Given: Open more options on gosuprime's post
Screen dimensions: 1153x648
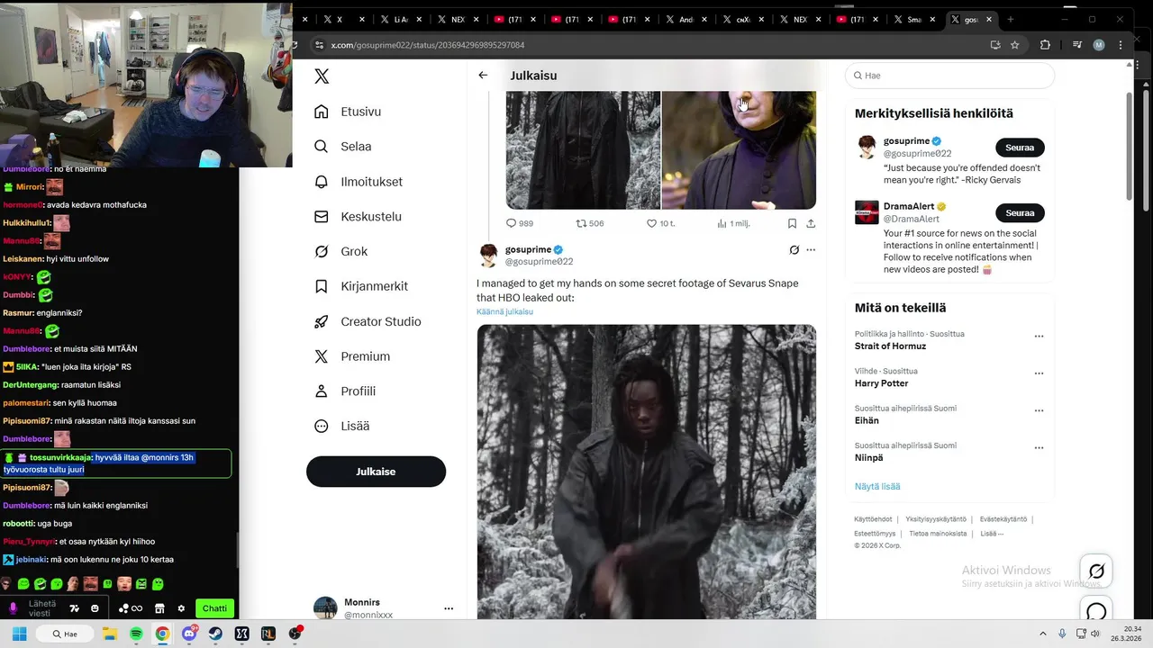Looking at the screenshot, I should (x=811, y=250).
